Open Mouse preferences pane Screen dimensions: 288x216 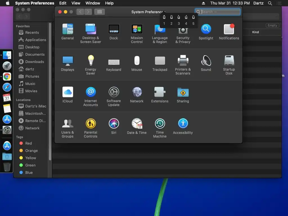pyautogui.click(x=137, y=63)
